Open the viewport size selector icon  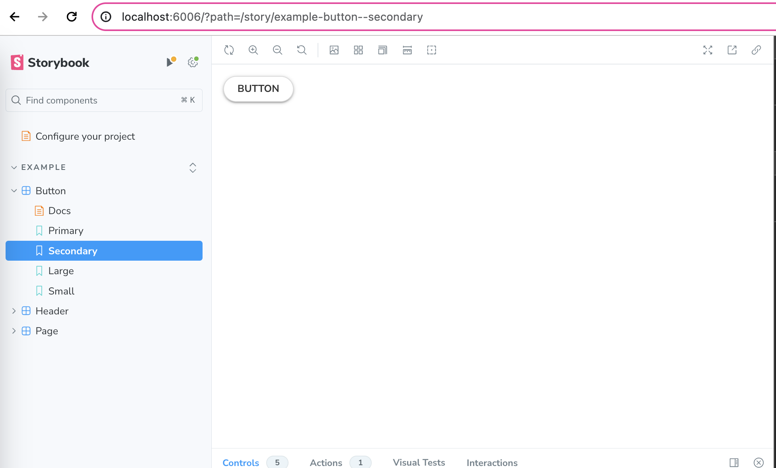pos(382,50)
